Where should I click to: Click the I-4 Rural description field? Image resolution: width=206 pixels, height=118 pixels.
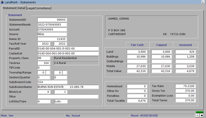click(76, 63)
